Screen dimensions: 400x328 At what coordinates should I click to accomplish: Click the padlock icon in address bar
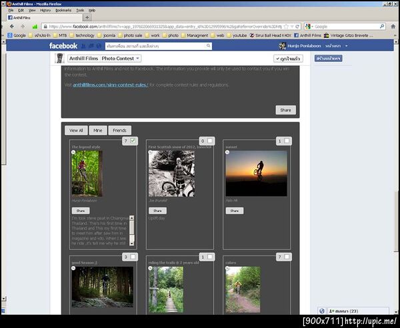pos(45,27)
